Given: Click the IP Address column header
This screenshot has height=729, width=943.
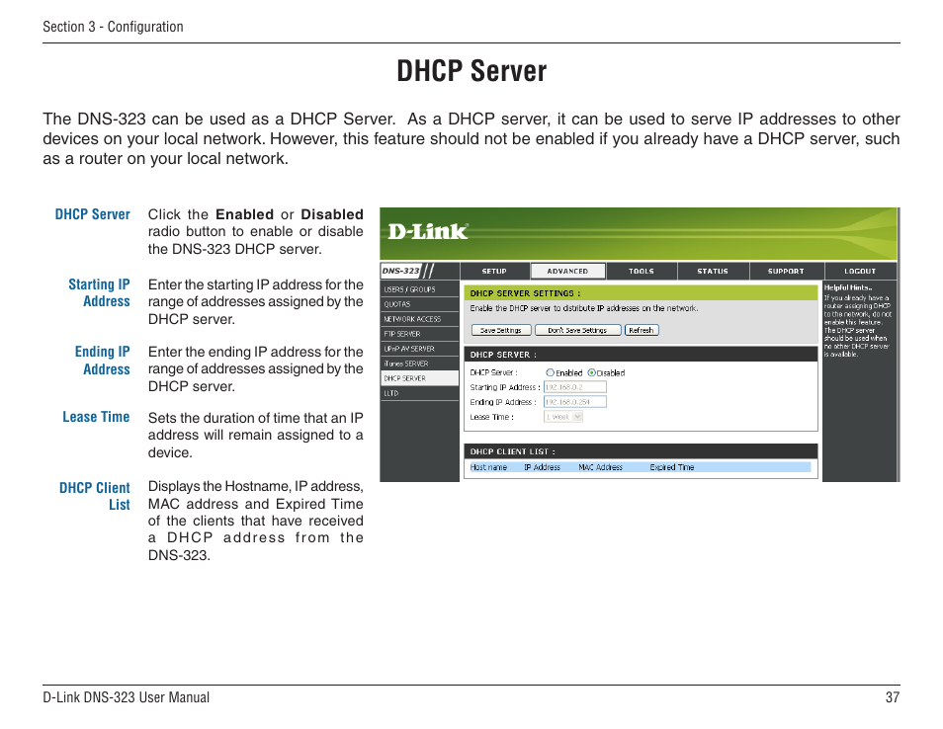Looking at the screenshot, I should click(x=542, y=467).
